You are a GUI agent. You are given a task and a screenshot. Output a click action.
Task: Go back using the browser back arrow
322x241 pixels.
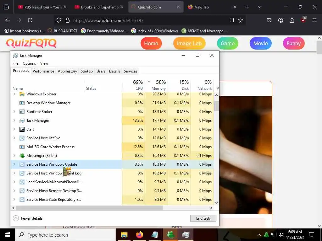coord(8,20)
